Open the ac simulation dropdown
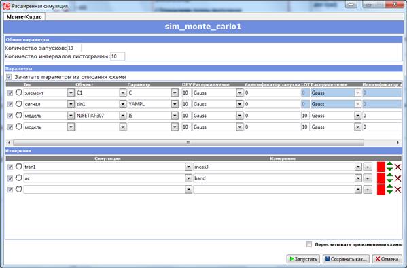This screenshot has height=268, width=407. coord(188,178)
